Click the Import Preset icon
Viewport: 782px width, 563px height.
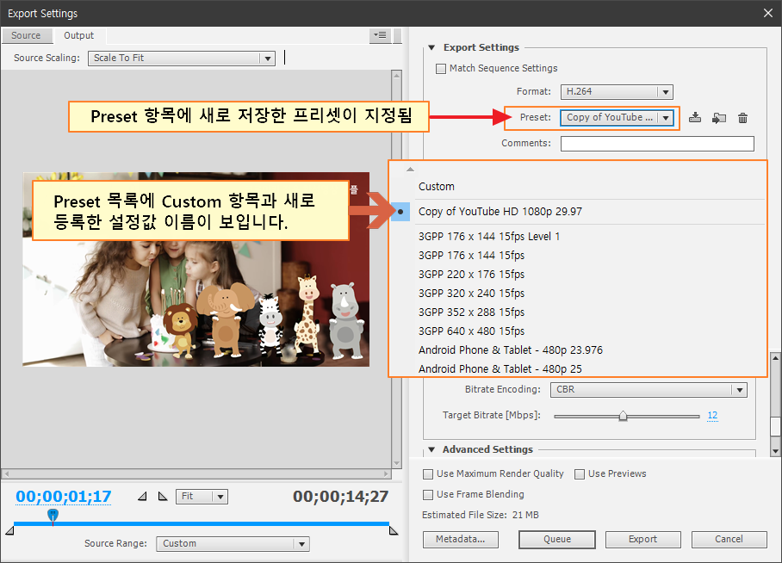click(x=718, y=118)
